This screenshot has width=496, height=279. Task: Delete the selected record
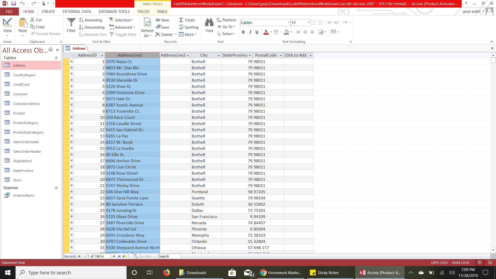point(164,34)
